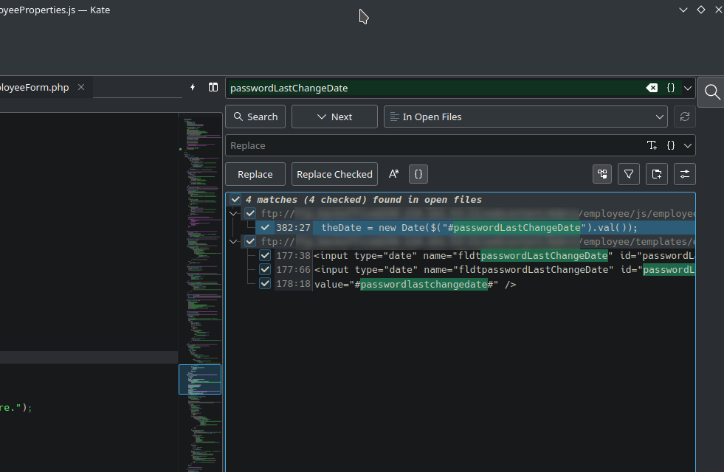Viewport: 724px width, 472px height.
Task: Open the 'In Open Files' dropdown
Action: [x=526, y=117]
